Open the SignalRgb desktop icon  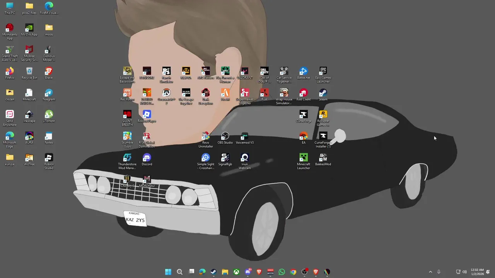225,159
